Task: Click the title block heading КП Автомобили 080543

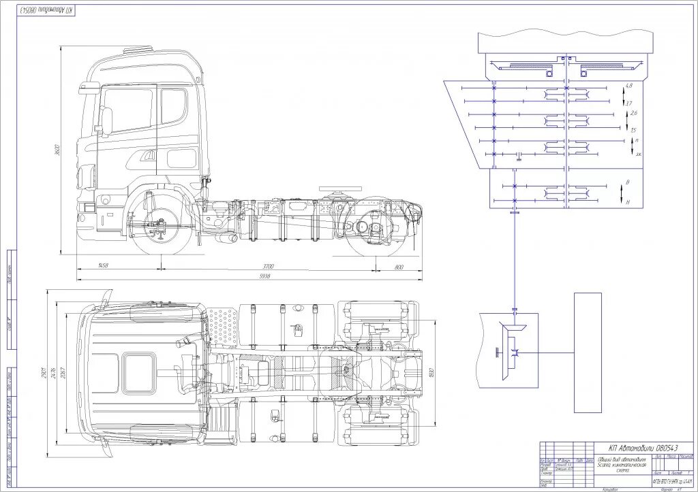Action: point(643,447)
